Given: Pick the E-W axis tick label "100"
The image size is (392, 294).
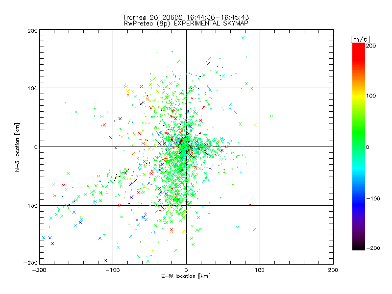Looking at the screenshot, I should pos(260,270).
